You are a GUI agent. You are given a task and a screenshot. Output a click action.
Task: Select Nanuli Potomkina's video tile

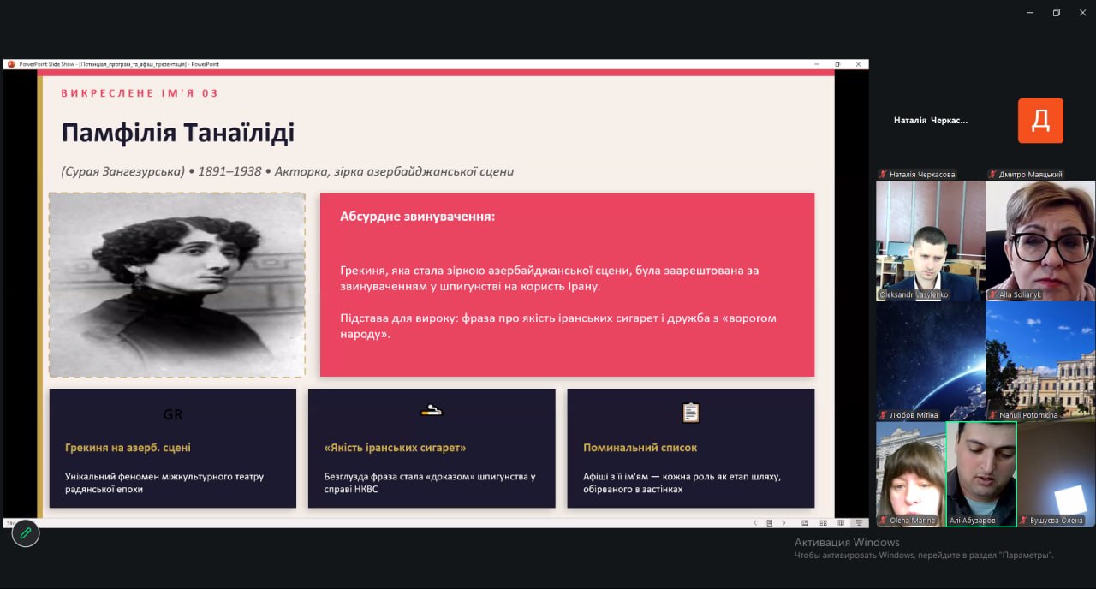(1040, 360)
